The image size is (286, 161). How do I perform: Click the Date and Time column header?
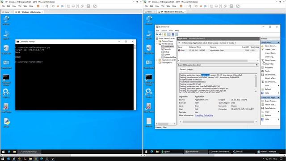click(195, 47)
